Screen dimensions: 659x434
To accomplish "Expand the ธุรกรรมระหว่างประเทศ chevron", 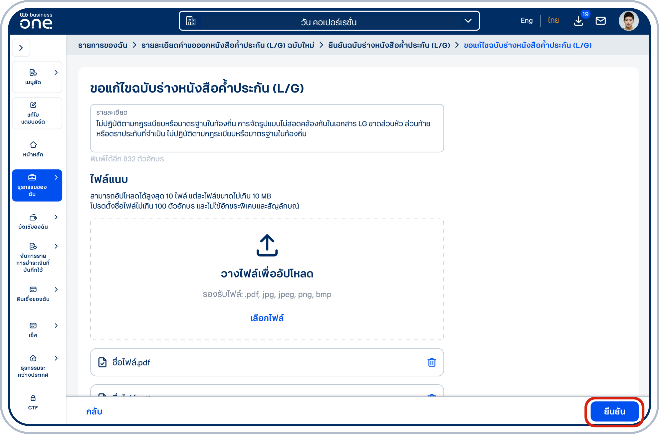I will [56, 358].
